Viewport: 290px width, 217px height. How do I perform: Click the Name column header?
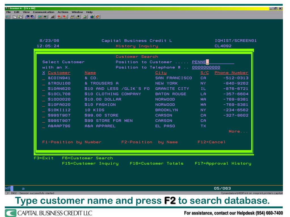tap(90, 73)
